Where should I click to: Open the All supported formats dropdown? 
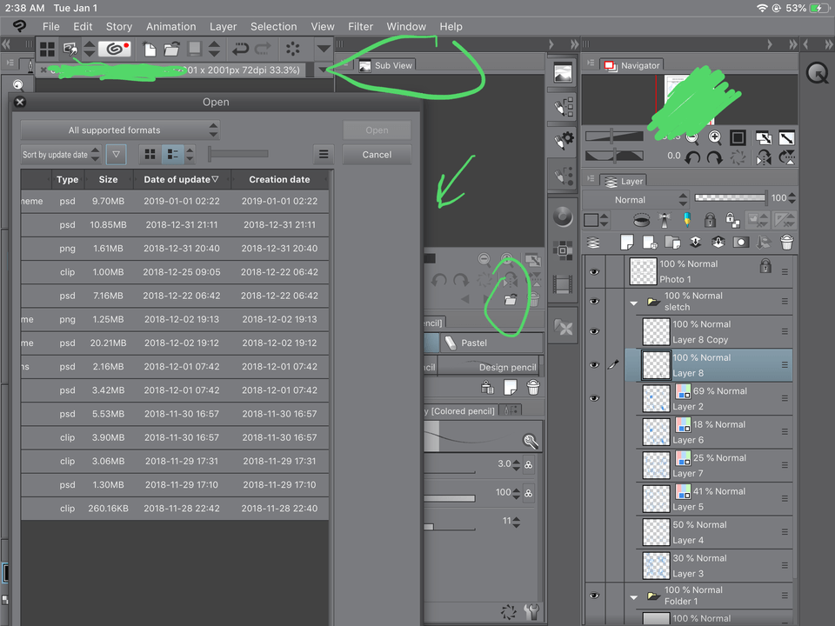[x=120, y=130]
